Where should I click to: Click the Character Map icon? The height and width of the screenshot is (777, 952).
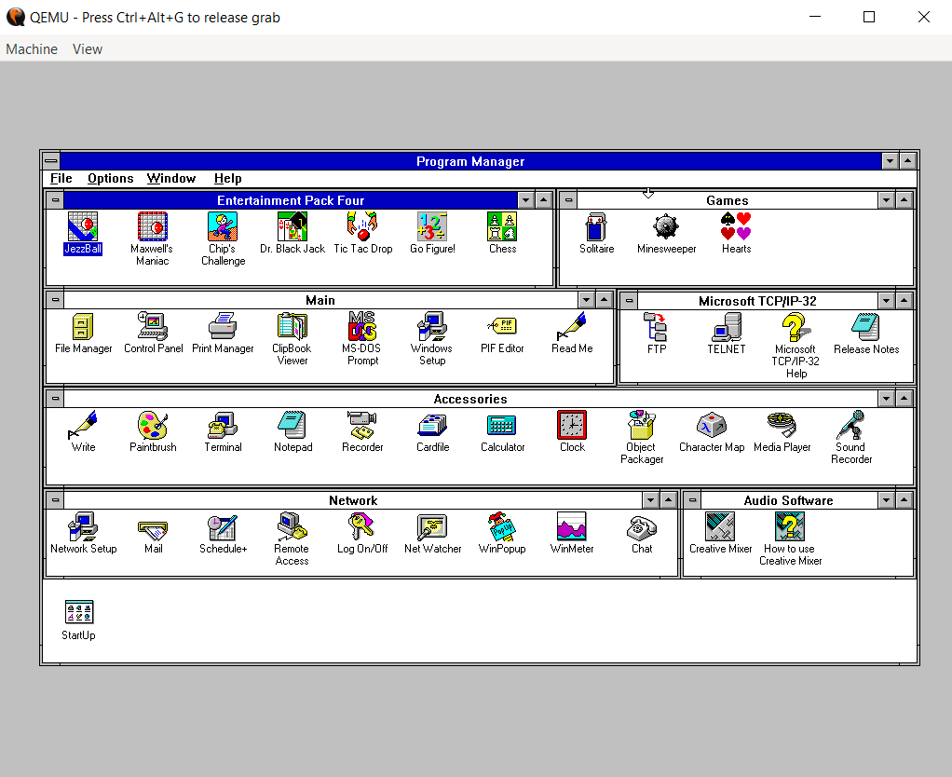click(712, 425)
